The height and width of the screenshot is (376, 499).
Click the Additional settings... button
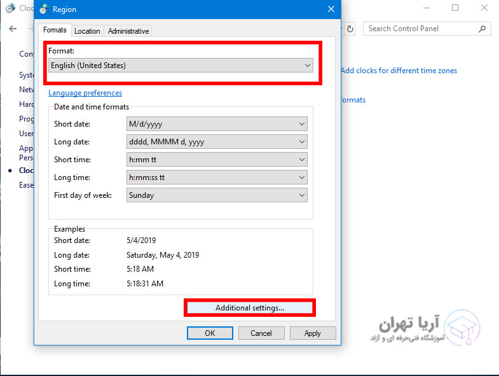tap(250, 308)
